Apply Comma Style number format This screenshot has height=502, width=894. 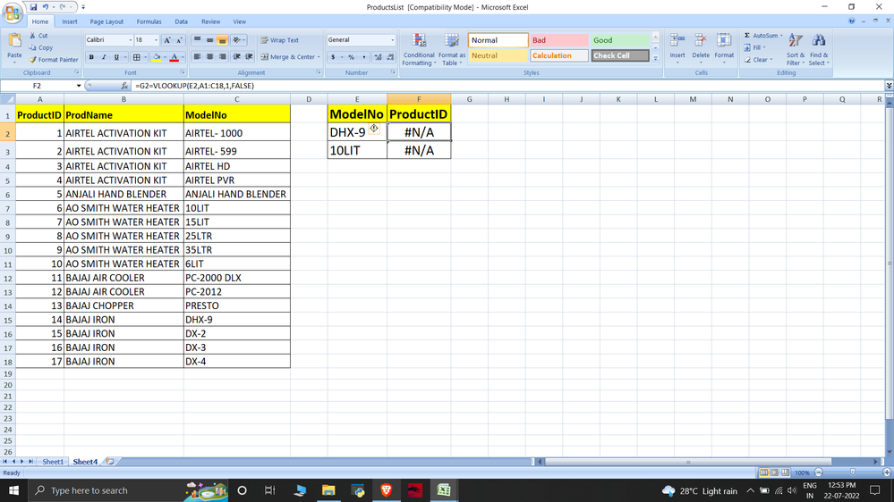pyautogui.click(x=363, y=57)
